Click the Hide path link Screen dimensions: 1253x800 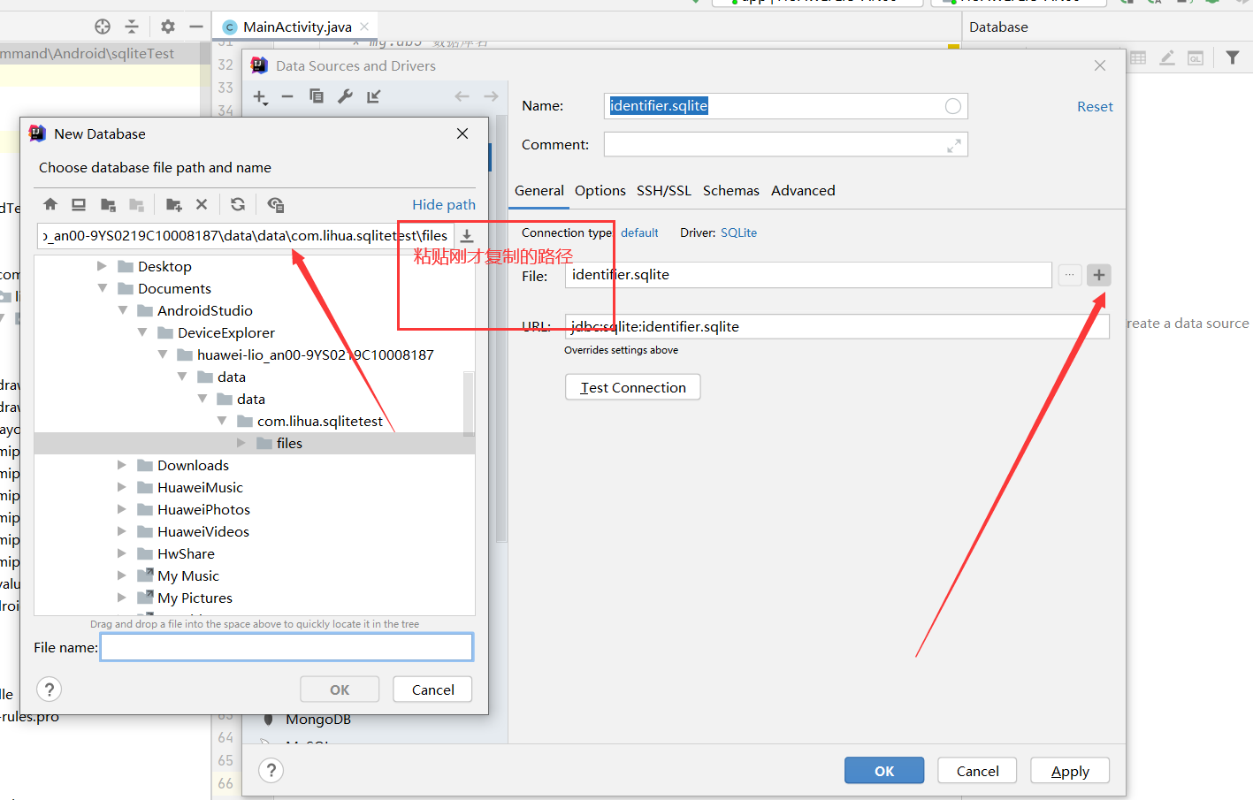[444, 205]
